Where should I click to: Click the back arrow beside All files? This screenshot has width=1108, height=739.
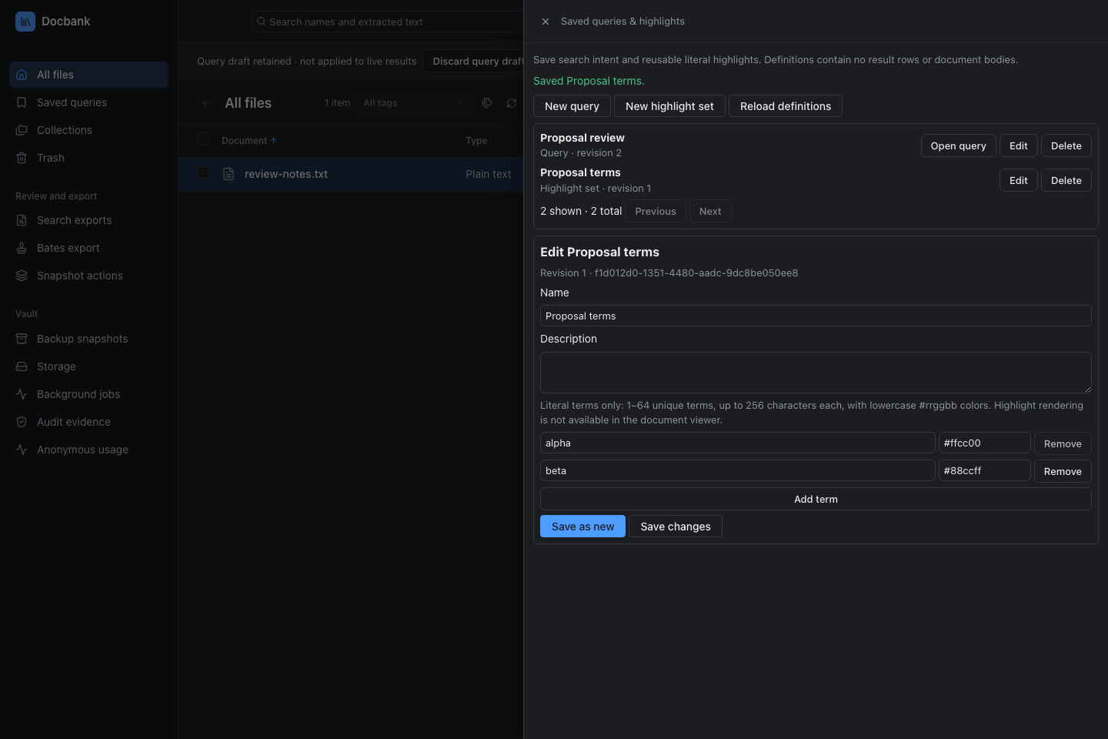point(206,103)
